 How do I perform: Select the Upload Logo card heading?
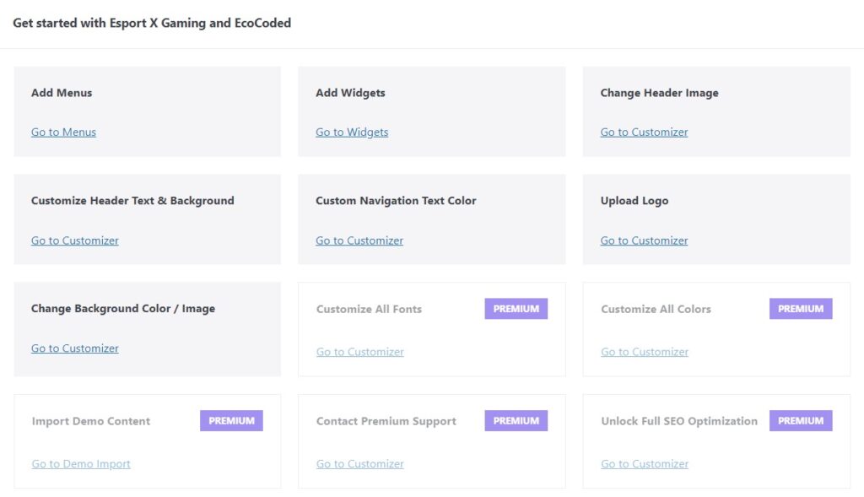(x=634, y=201)
